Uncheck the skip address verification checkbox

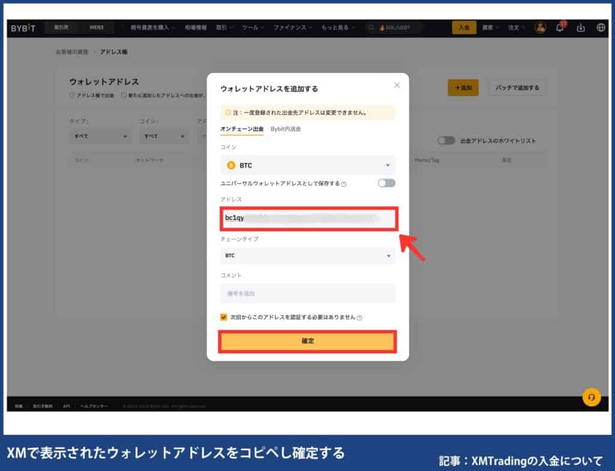coord(223,317)
